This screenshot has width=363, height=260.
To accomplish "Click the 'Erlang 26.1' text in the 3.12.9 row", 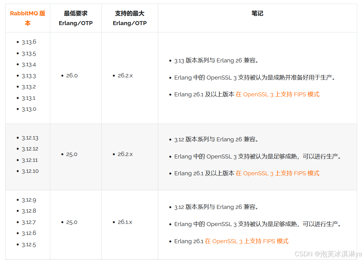I will click(189, 241).
